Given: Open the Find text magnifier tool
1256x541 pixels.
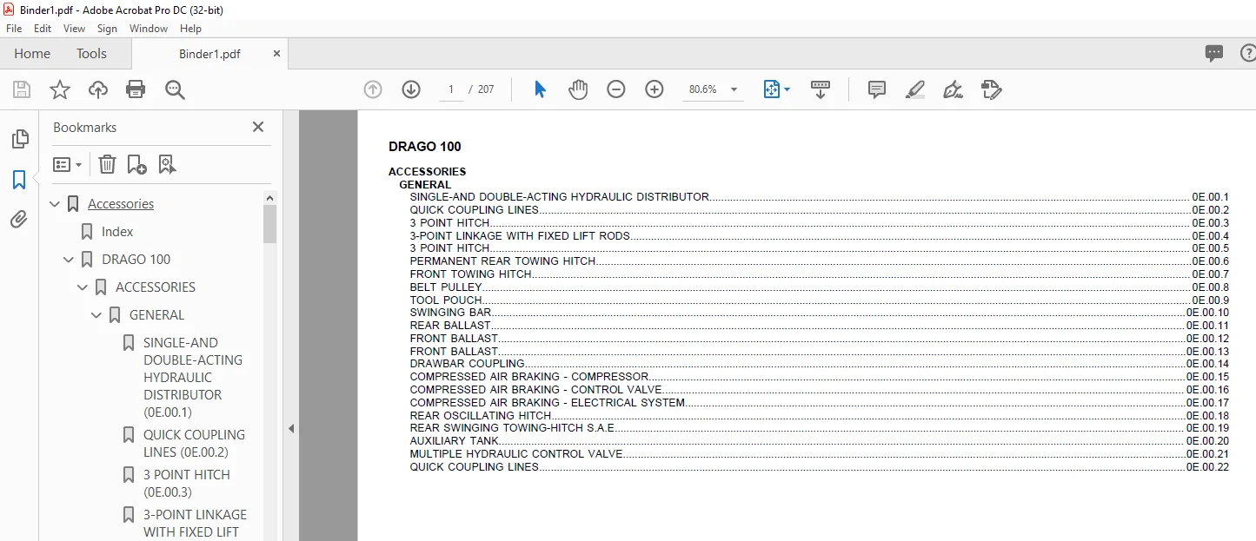Looking at the screenshot, I should [176, 89].
